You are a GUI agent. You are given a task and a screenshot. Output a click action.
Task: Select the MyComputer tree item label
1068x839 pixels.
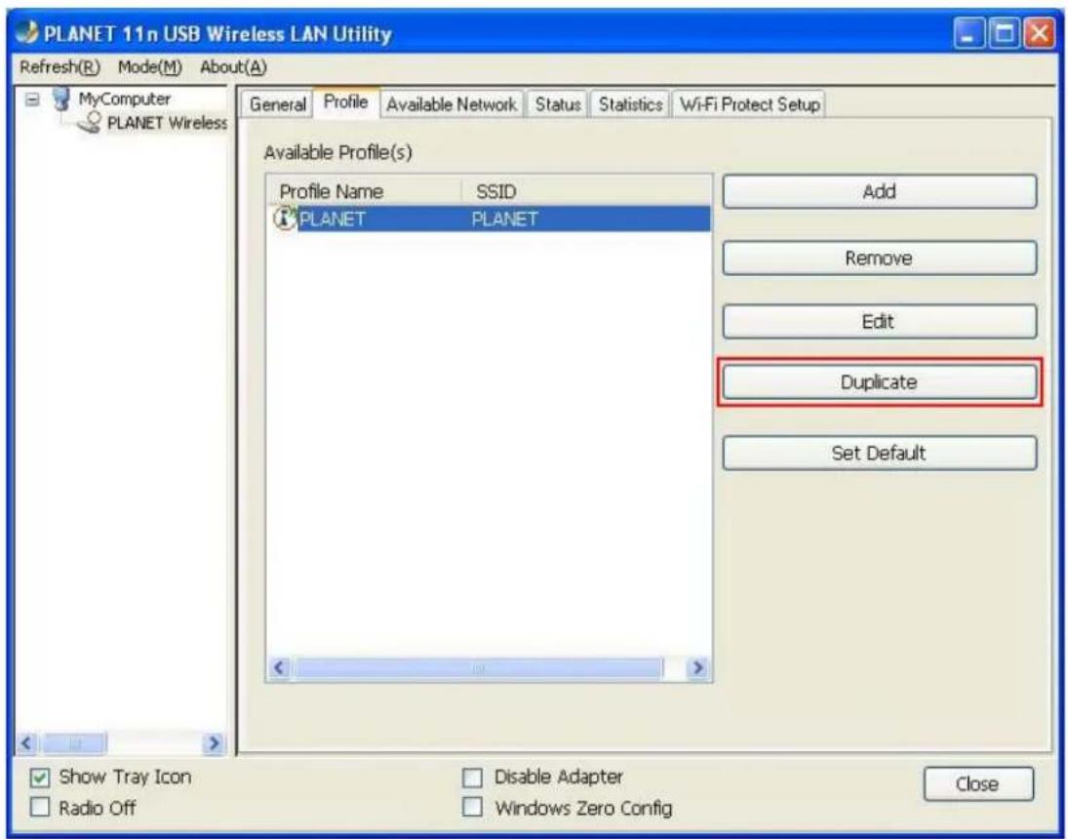coord(125,100)
